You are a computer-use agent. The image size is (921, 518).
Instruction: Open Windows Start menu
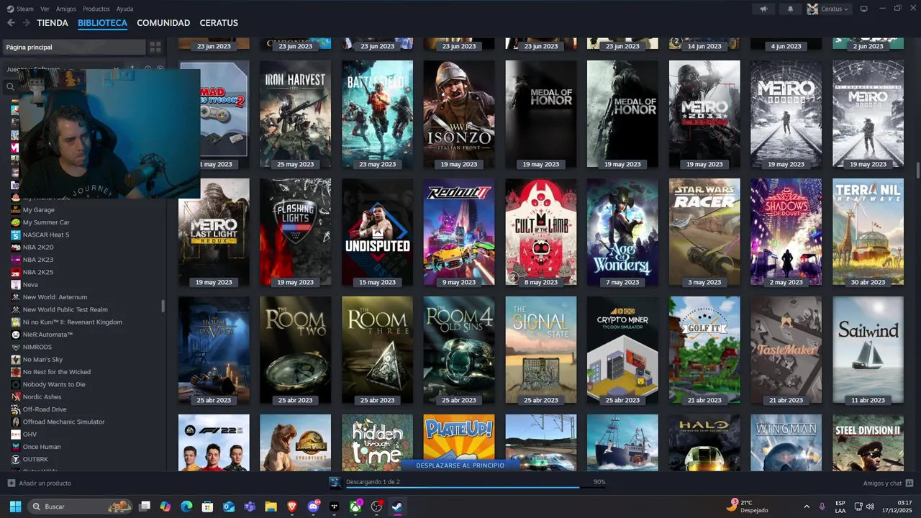[15, 506]
